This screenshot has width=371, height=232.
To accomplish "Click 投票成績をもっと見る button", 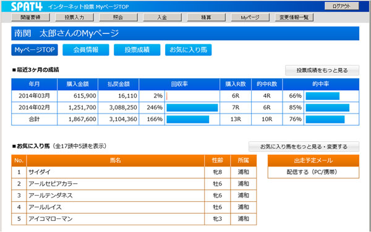I will click(x=322, y=70).
